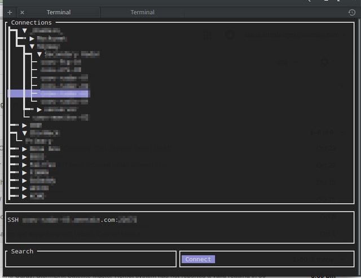
Task: Focus the Search input field
Action: [91, 261]
